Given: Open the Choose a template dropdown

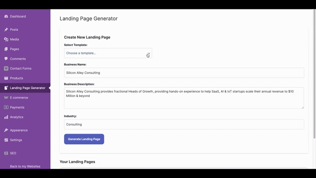Looking at the screenshot, I should (108, 53).
